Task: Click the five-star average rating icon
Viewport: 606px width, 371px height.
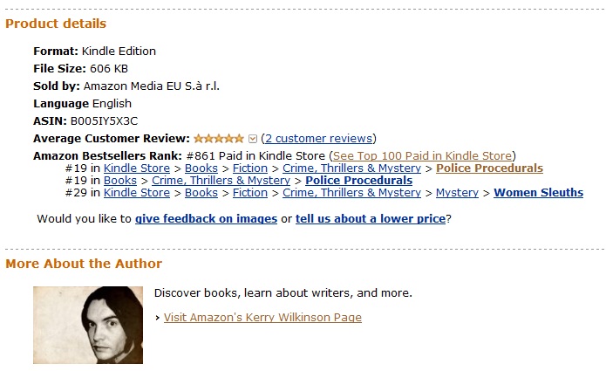Action: click(219, 138)
